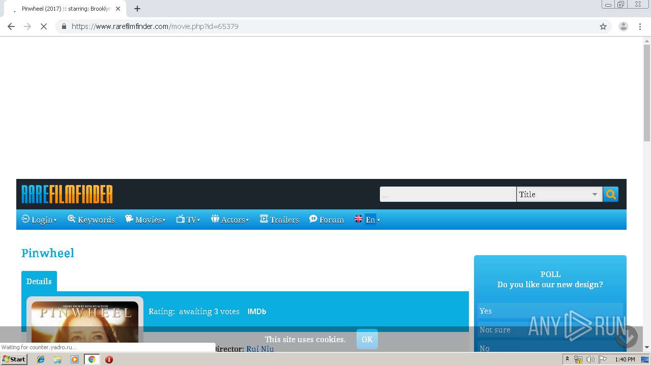Open the Keywords page
Viewport: 651px width, 366px height.
click(92, 220)
